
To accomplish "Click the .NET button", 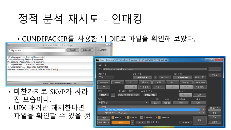I will (x=173, y=87).
